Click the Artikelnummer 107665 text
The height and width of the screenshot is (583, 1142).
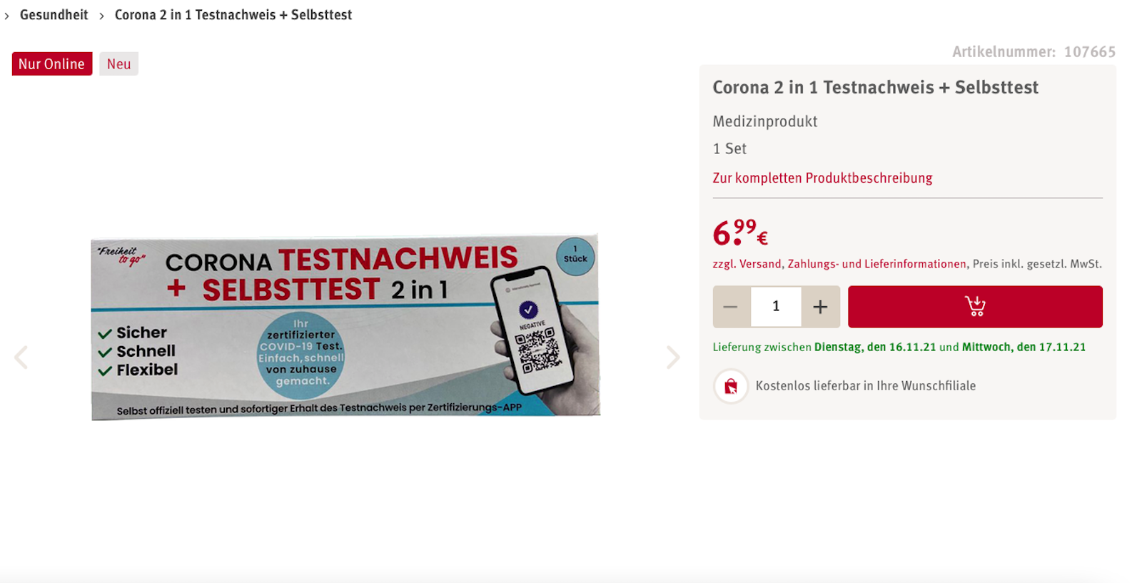point(1034,51)
